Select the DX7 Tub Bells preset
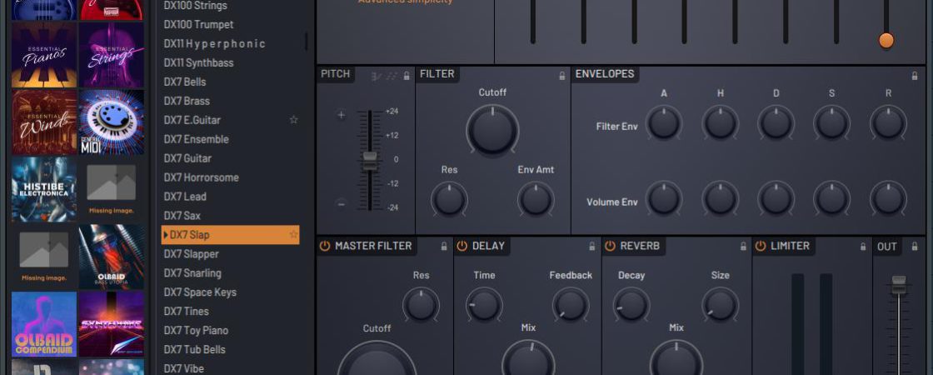Screen dimensions: 933x375 click(231, 349)
